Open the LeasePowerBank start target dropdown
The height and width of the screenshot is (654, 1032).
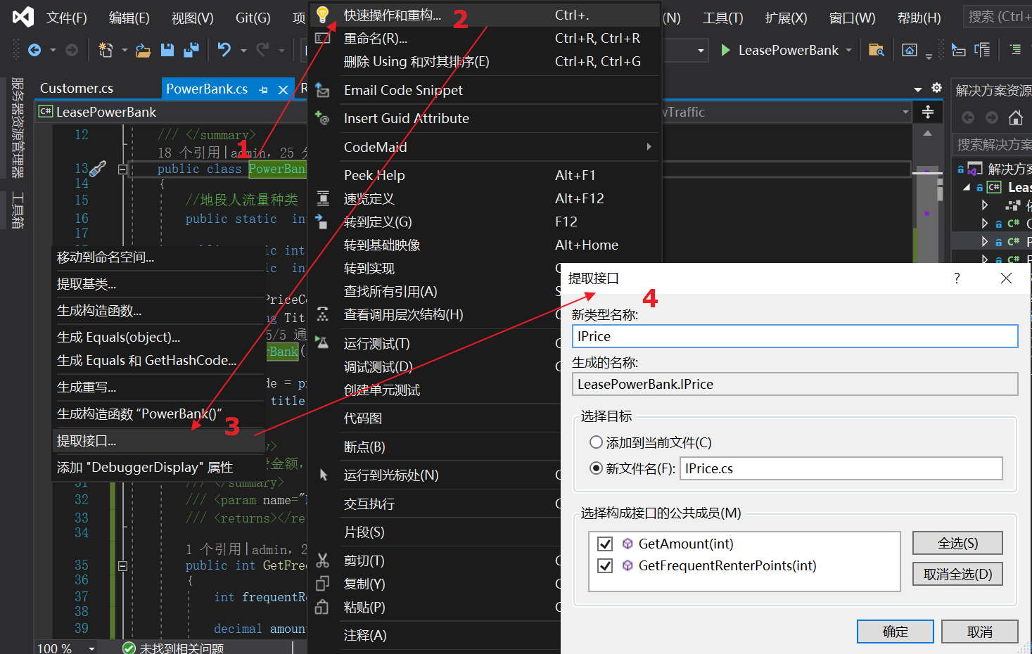848,50
